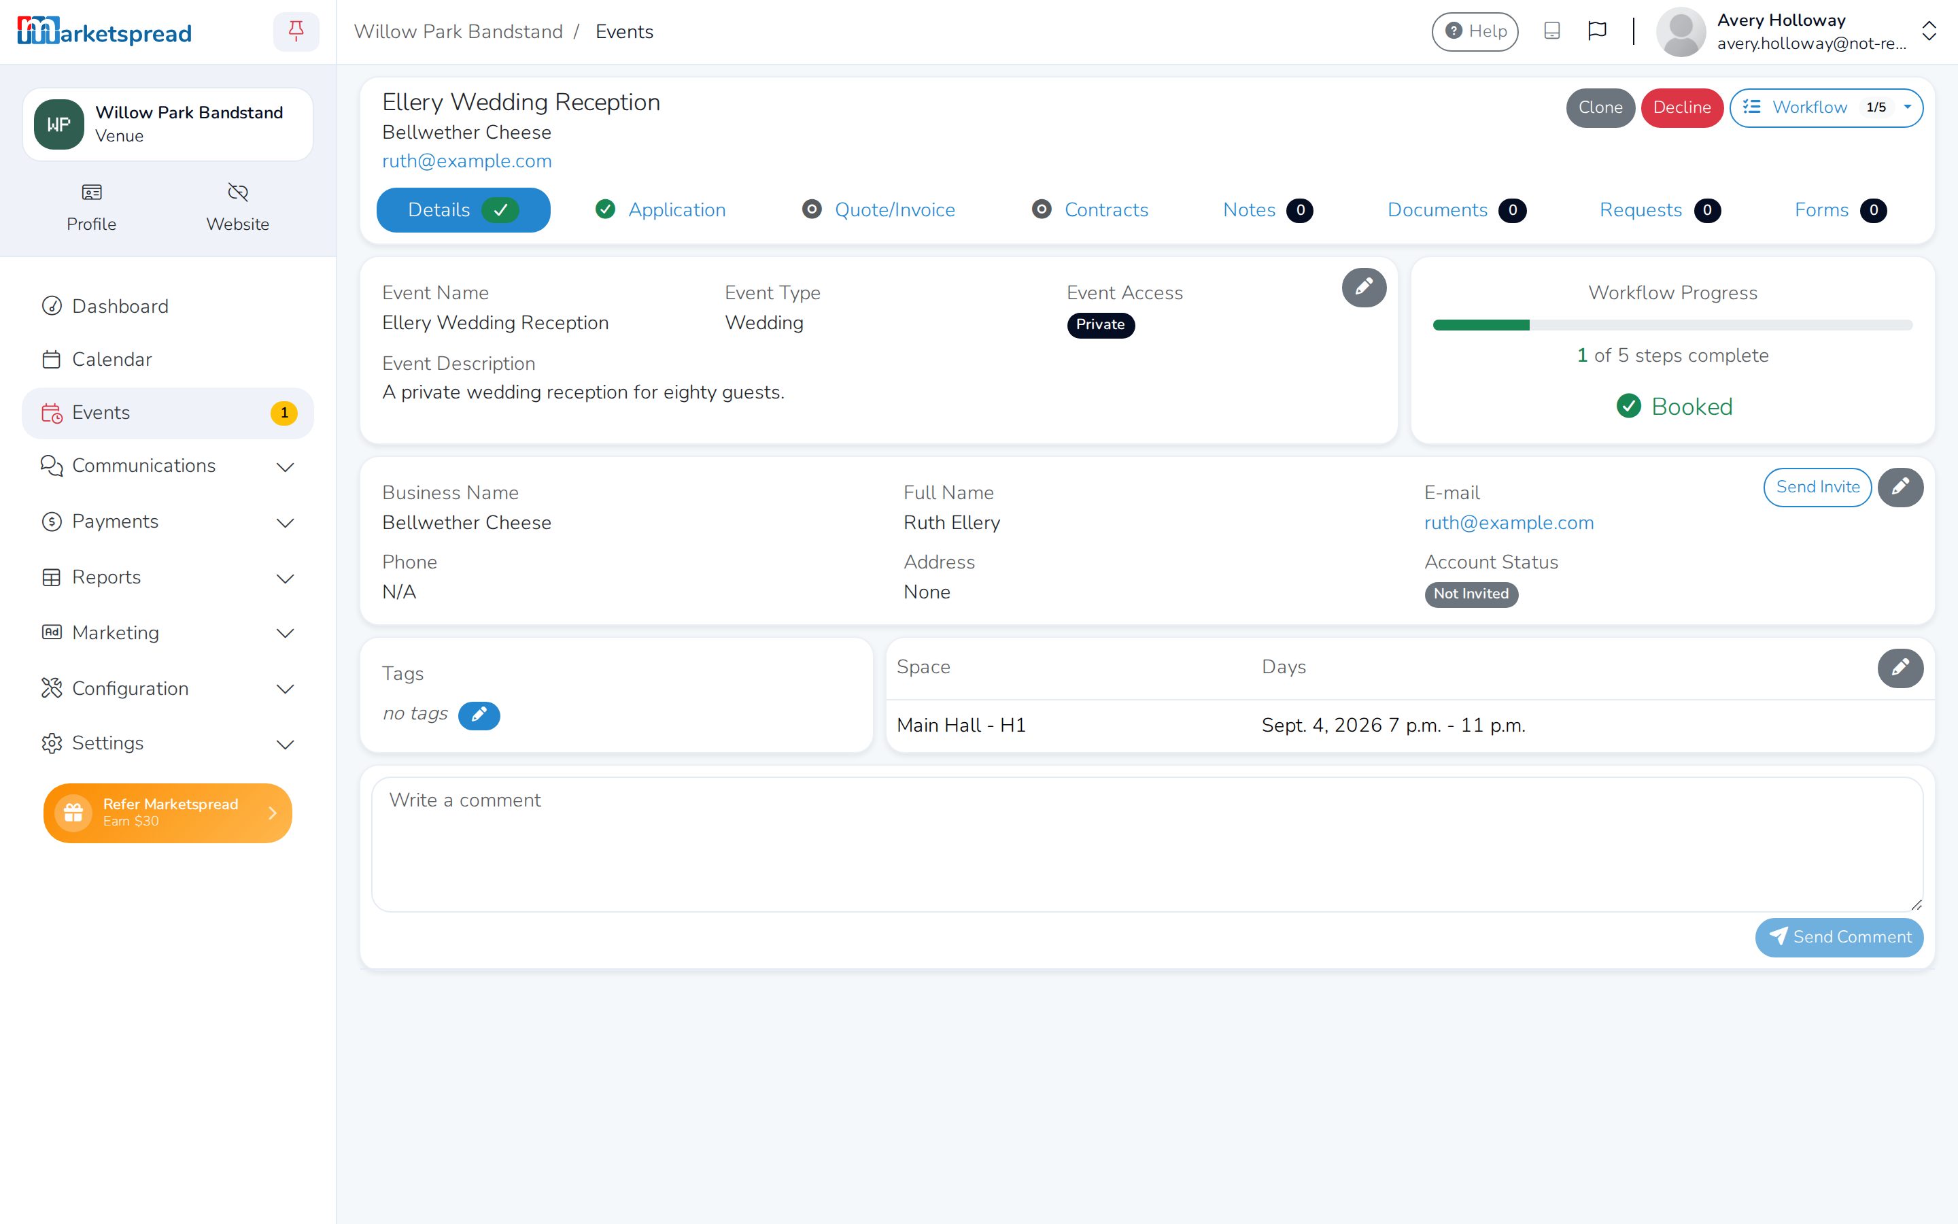Click the WP venue badge
The height and width of the screenshot is (1224, 1958).
[x=58, y=124]
